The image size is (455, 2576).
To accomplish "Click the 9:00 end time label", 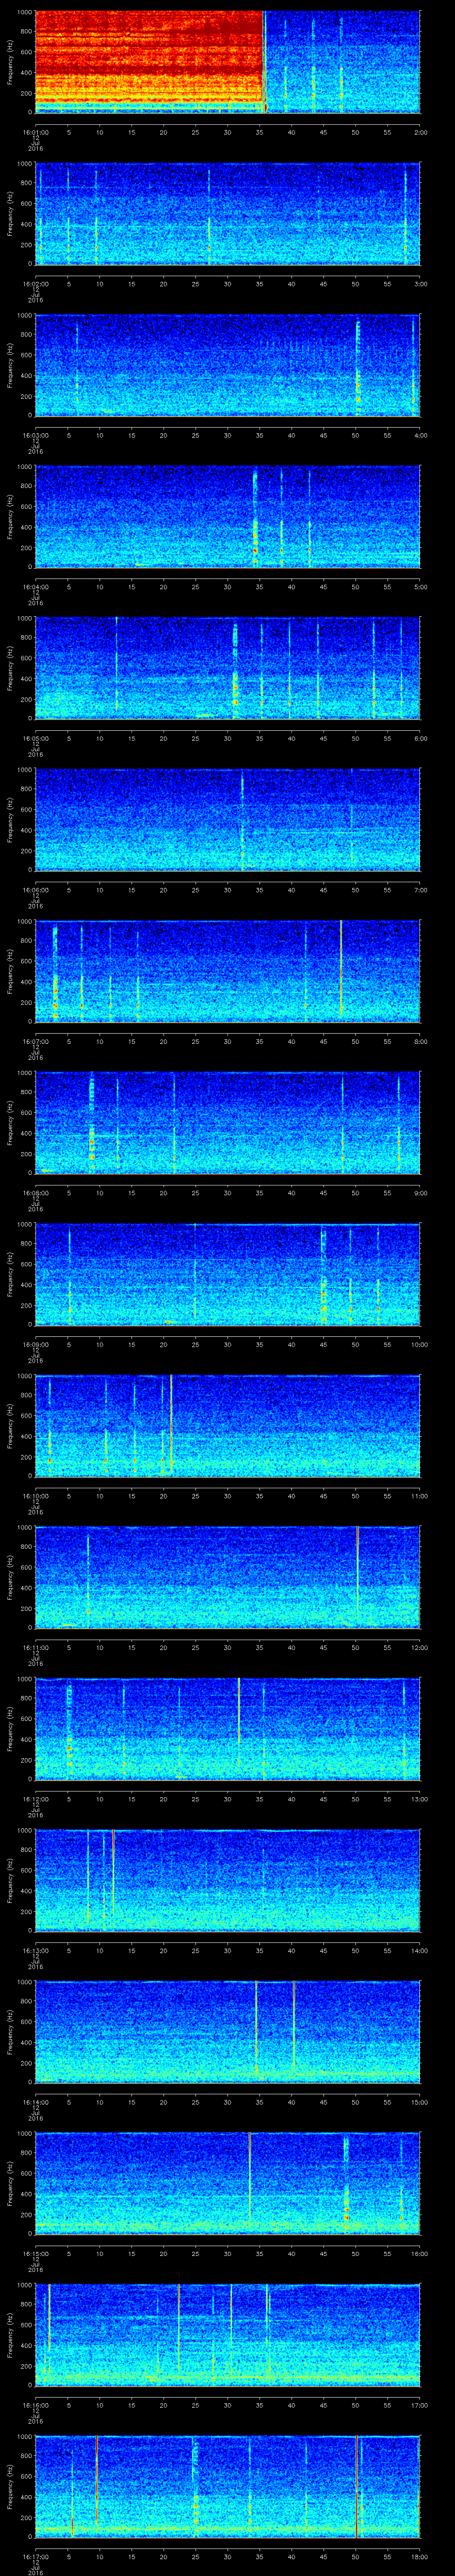I will click(420, 1193).
